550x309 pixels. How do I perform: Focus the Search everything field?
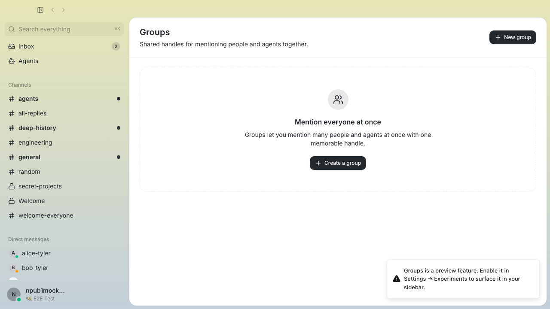pos(64,29)
